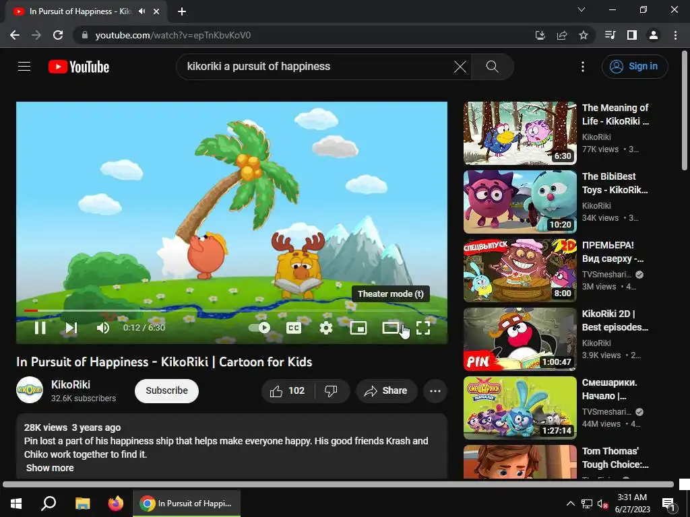The height and width of the screenshot is (517, 690).
Task: Open the browser side panel
Action: tap(632, 35)
